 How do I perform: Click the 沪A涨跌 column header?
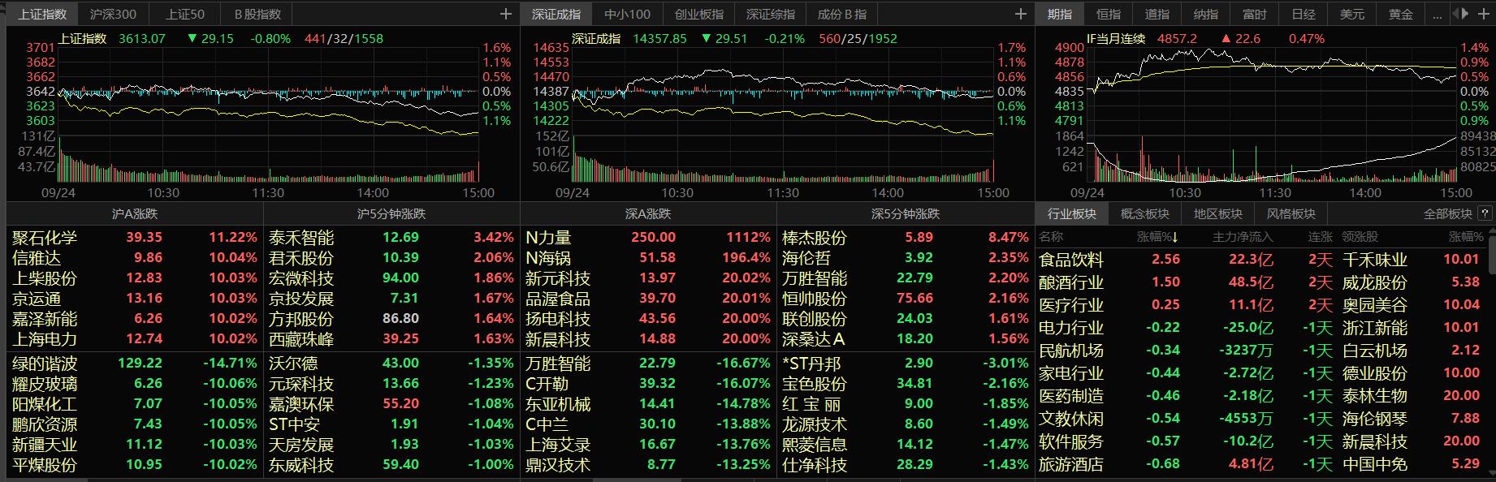(135, 214)
